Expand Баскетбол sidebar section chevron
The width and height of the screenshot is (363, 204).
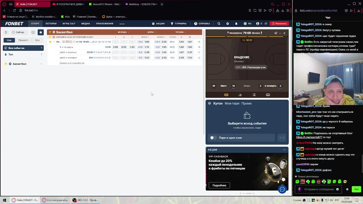click(41, 64)
